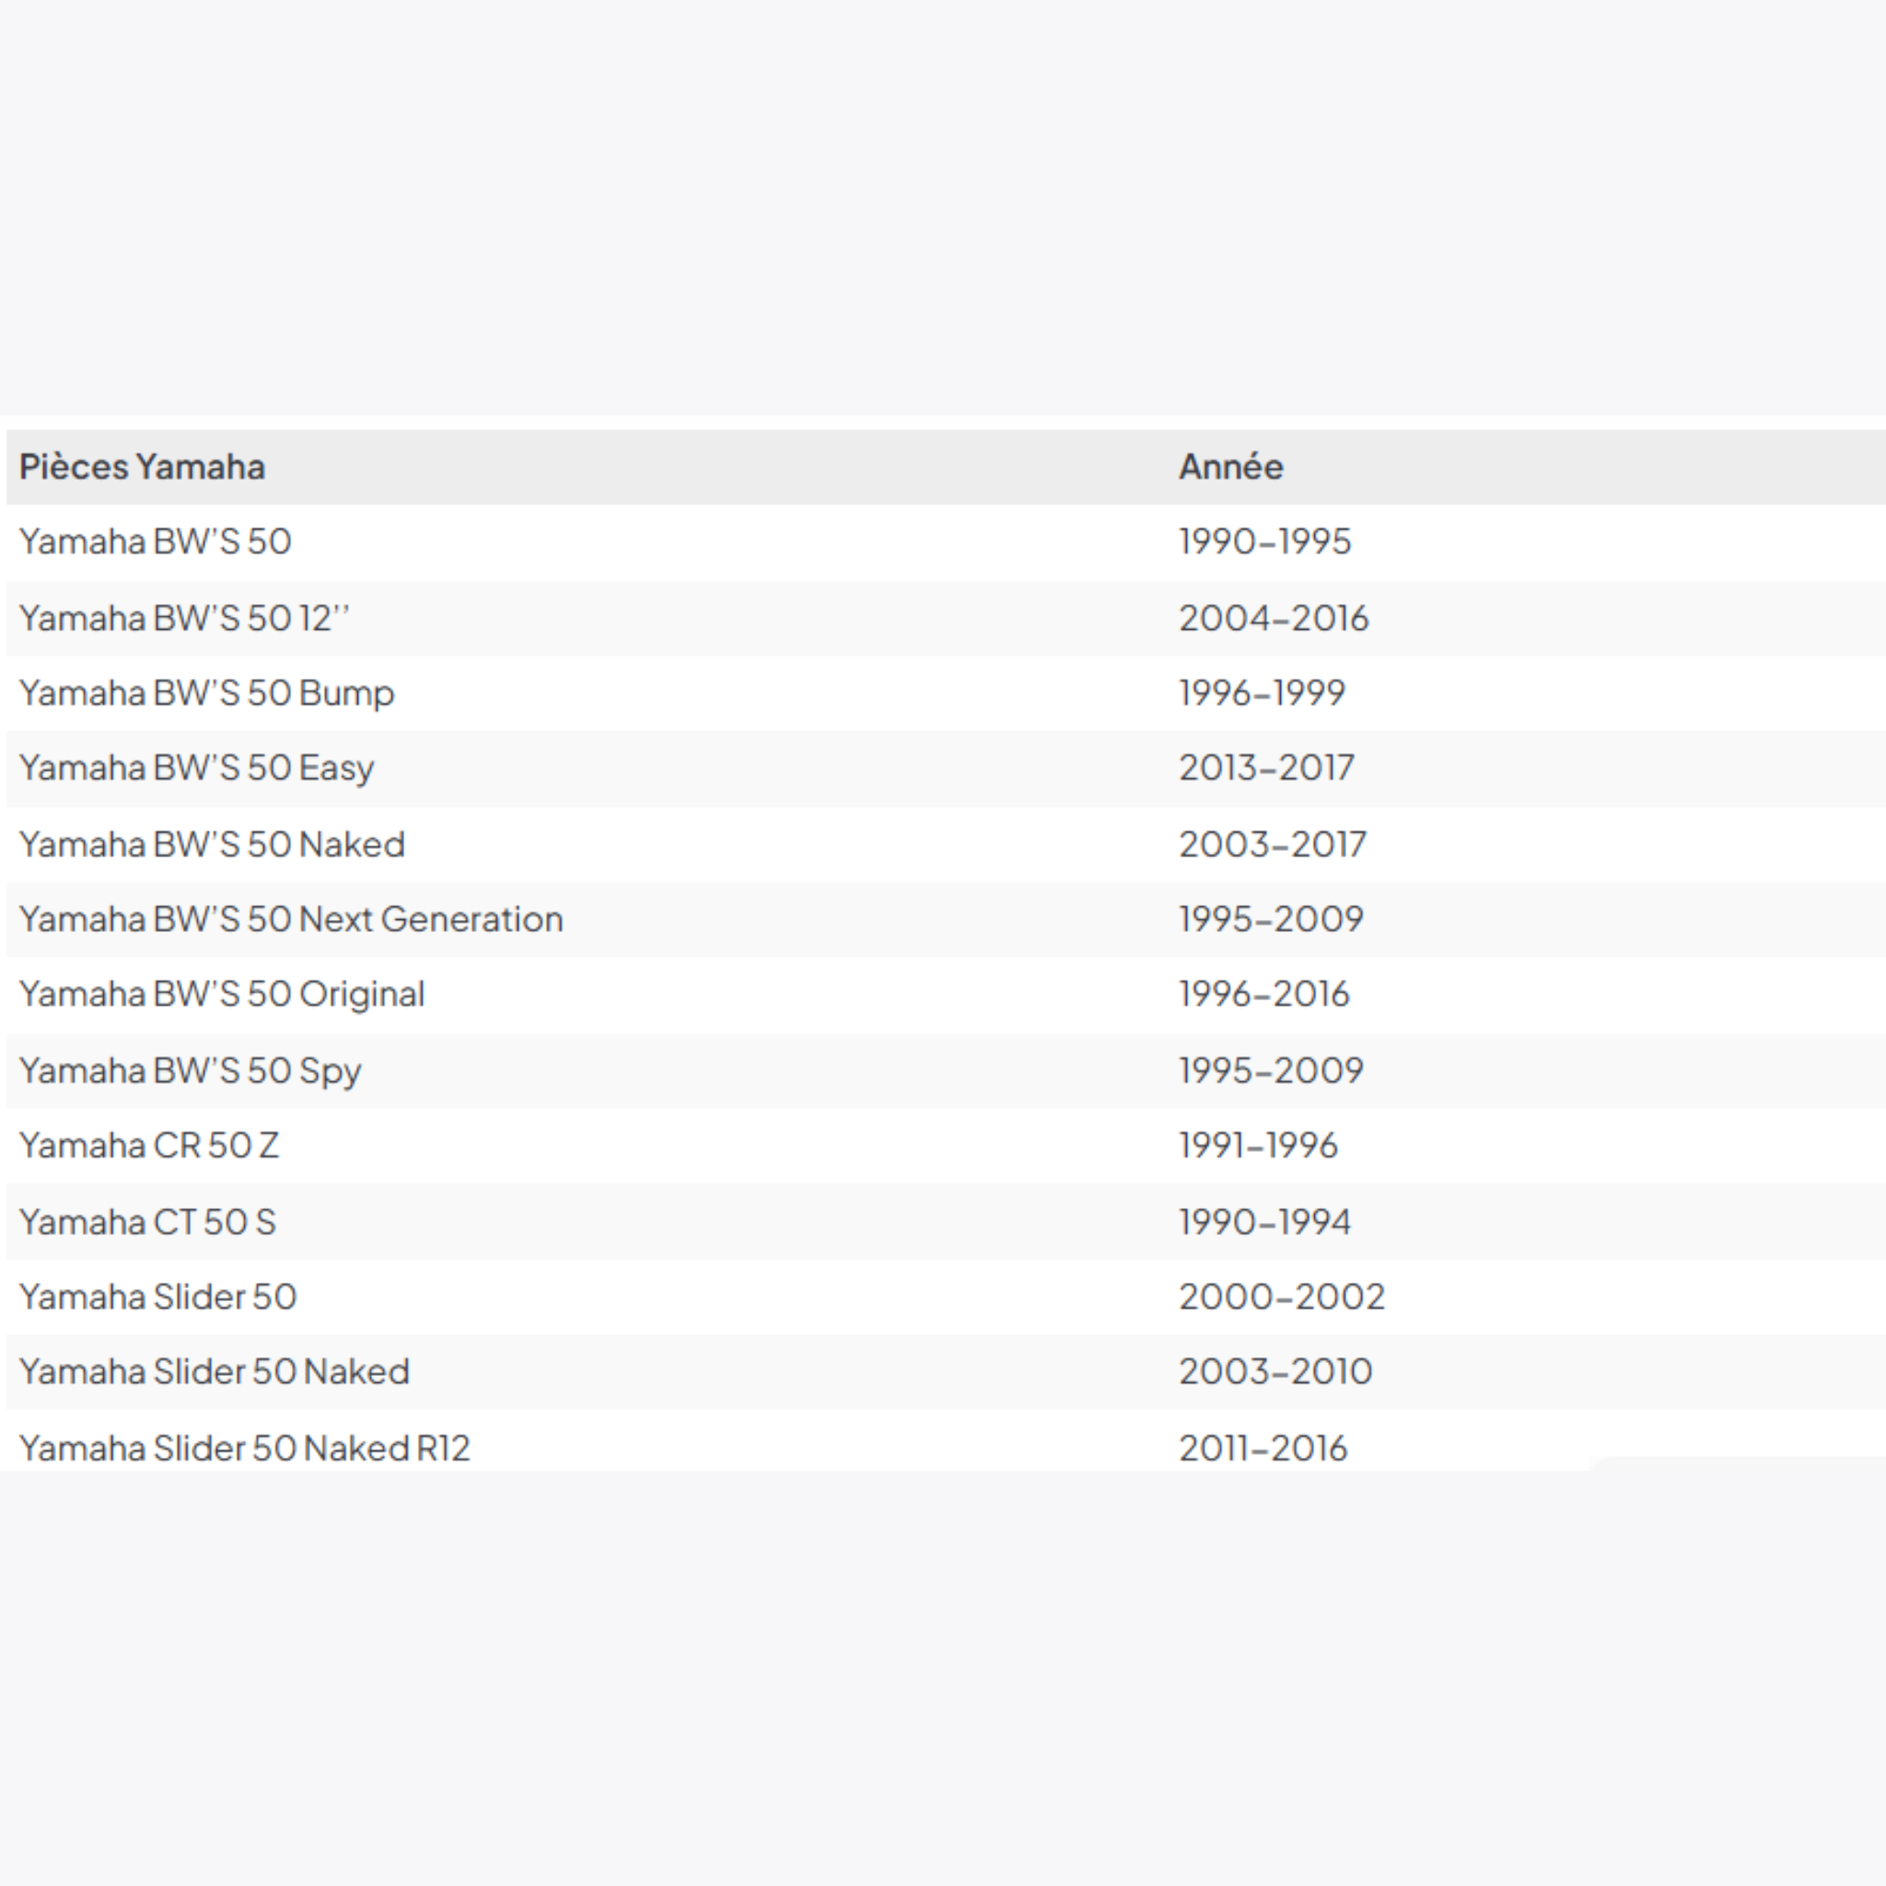
Task: Select Yamaha BW'S 50 Easy model
Action: click(196, 768)
